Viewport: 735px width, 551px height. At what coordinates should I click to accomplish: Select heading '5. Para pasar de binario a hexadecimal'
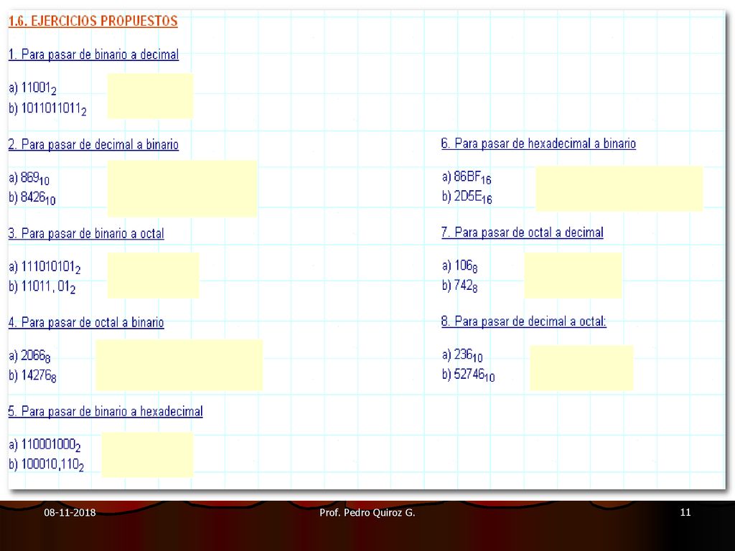coord(106,411)
